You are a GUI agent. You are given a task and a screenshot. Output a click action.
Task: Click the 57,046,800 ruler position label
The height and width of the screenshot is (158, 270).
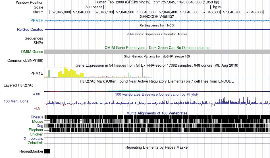coord(254,12)
